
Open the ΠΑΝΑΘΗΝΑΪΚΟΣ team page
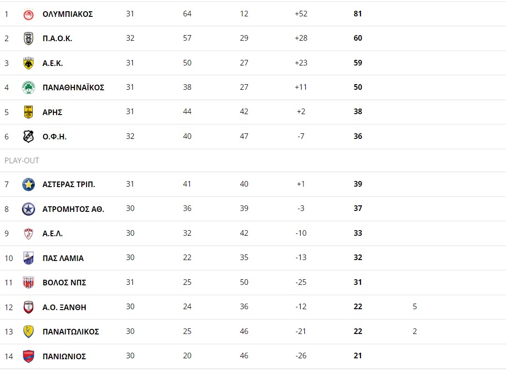73,87
